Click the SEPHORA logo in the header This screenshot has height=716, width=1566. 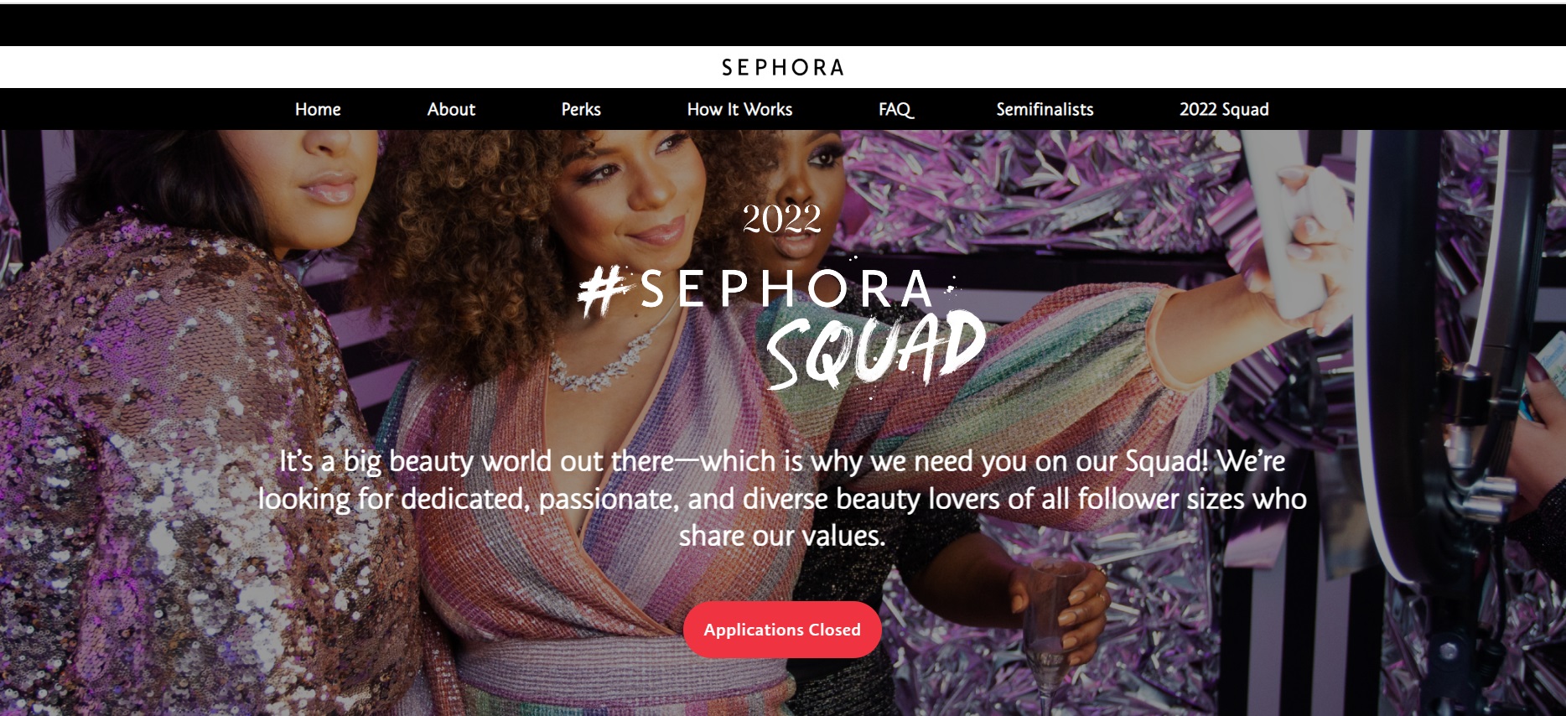click(782, 67)
